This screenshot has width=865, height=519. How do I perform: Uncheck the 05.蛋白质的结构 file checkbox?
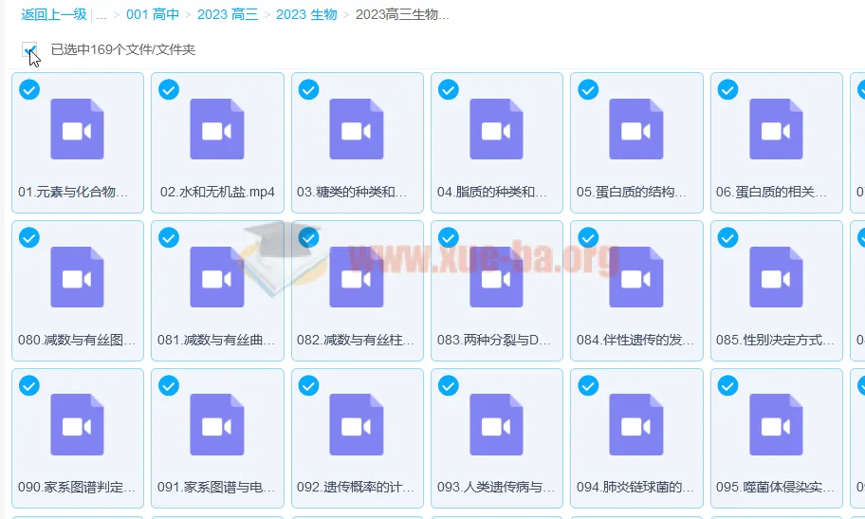[x=588, y=89]
